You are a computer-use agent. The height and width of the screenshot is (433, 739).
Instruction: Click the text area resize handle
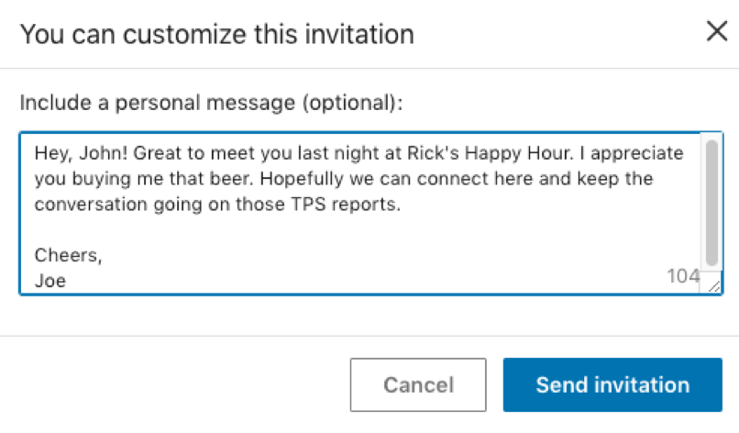click(712, 286)
